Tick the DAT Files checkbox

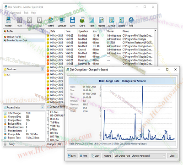[48, 137]
